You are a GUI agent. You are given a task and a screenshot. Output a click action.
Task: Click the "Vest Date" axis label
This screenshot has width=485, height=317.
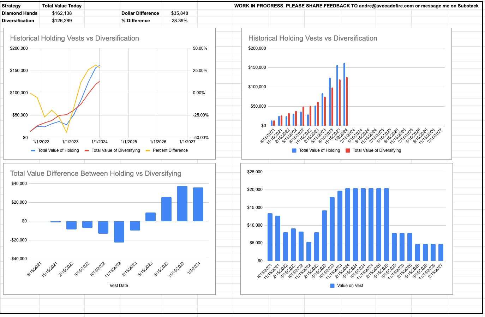[x=118, y=286]
